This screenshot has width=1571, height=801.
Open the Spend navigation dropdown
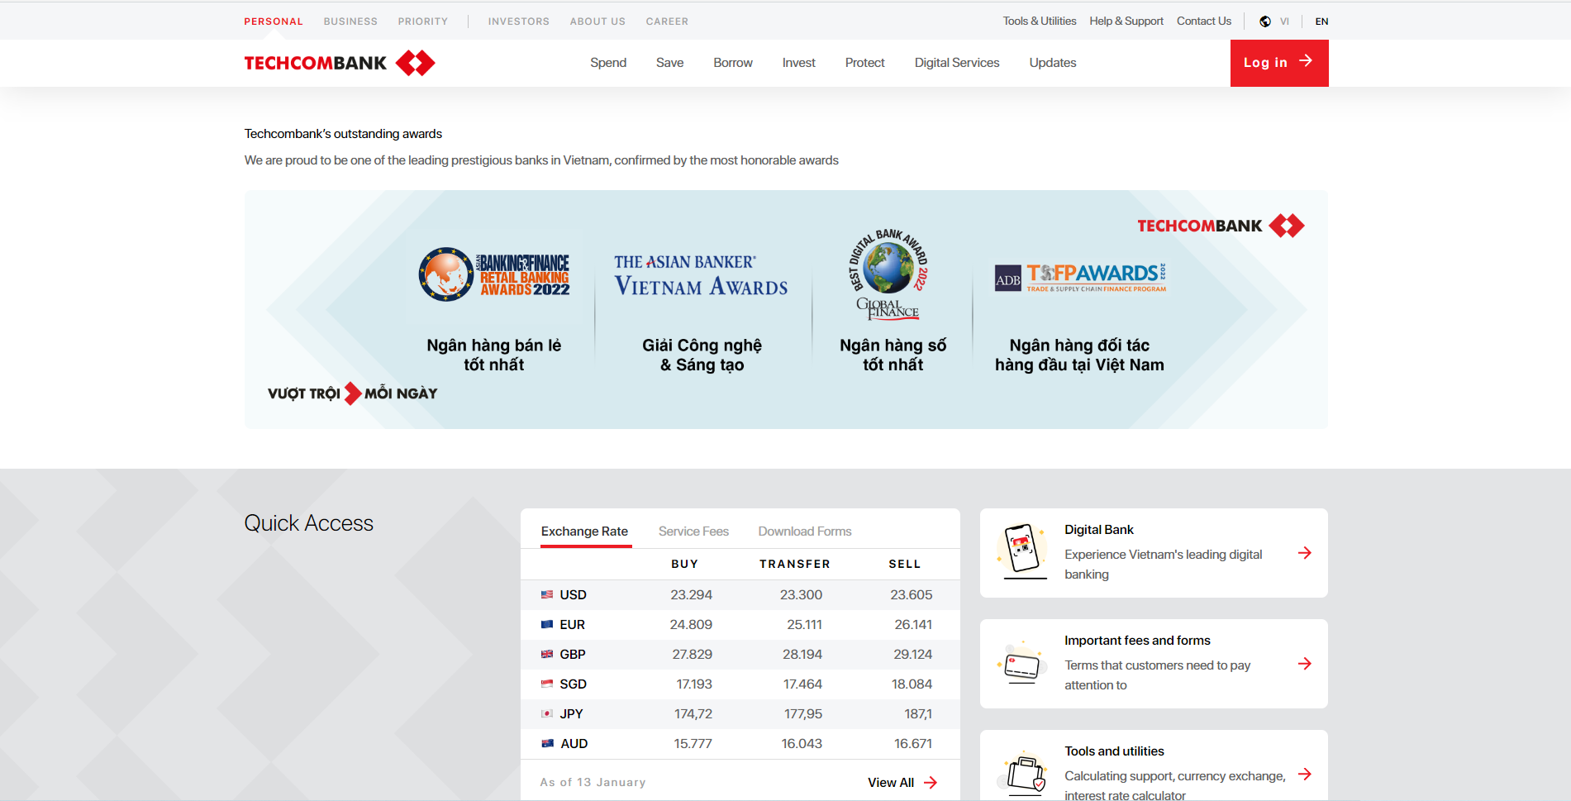point(608,62)
